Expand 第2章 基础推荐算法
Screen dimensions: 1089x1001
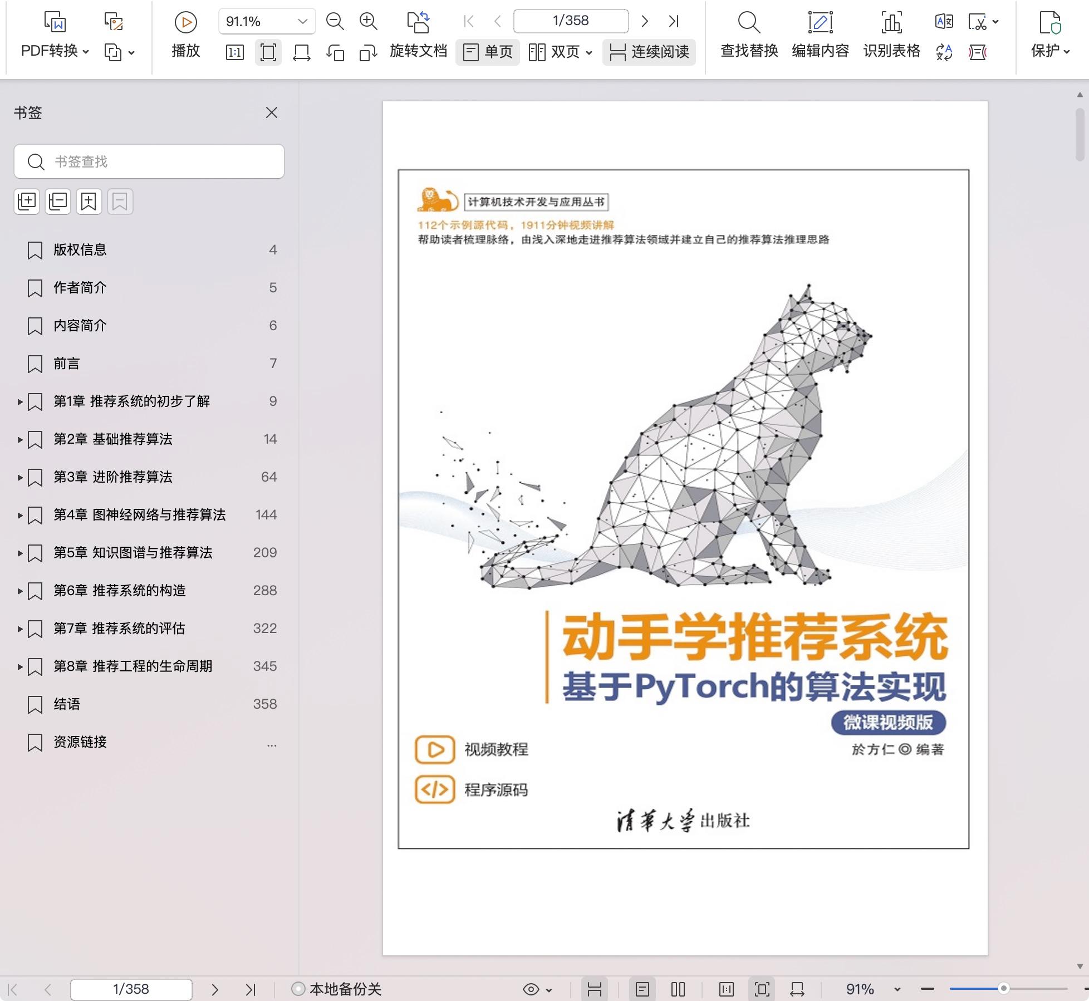(x=20, y=440)
